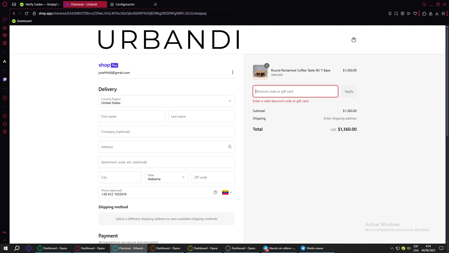The image size is (449, 253).
Task: Open the State dropdown showing Alabama
Action: (166, 177)
